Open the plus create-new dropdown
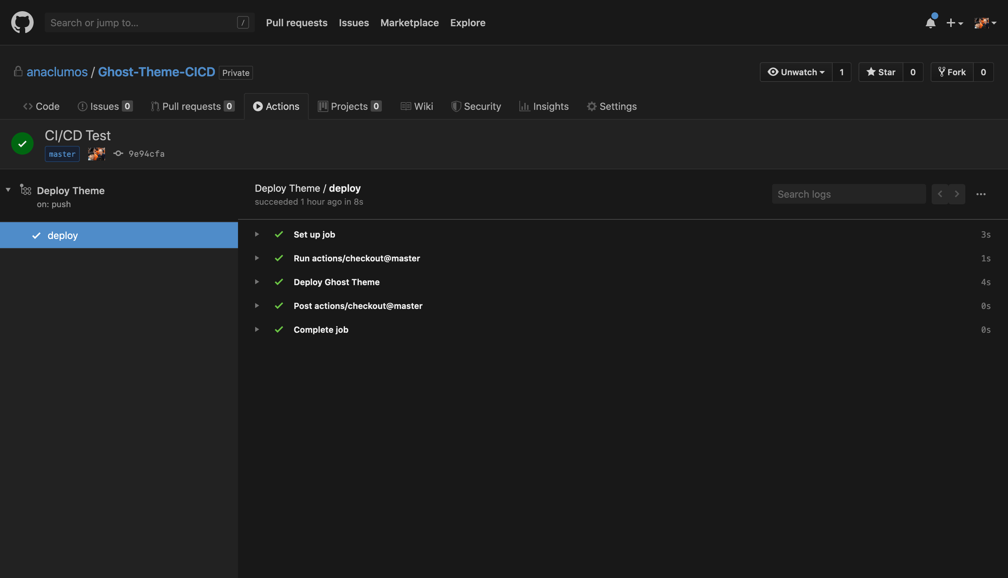The width and height of the screenshot is (1008, 578). click(x=954, y=23)
